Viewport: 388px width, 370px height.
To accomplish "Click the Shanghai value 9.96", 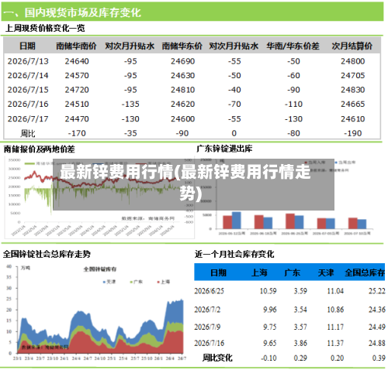I will click(270, 310).
